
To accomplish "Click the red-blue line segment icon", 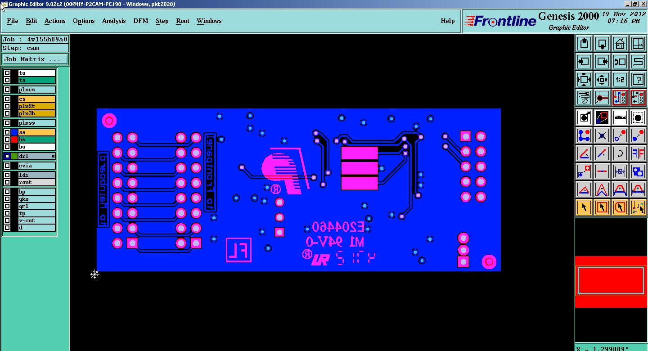I will (x=602, y=171).
